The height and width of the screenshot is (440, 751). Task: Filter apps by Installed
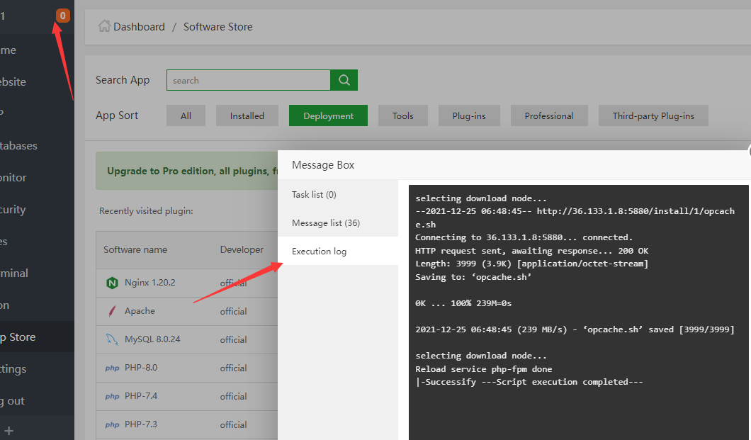[x=247, y=115]
